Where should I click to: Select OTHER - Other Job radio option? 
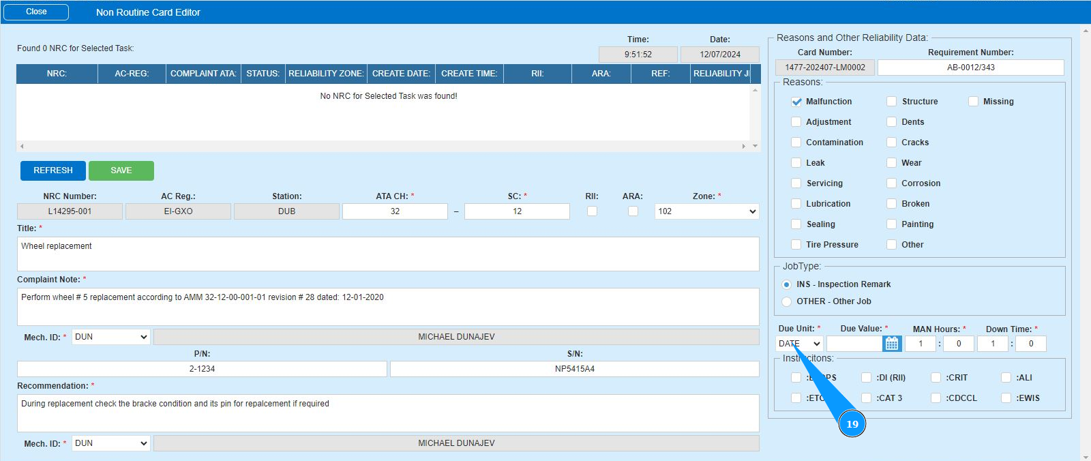click(x=787, y=301)
